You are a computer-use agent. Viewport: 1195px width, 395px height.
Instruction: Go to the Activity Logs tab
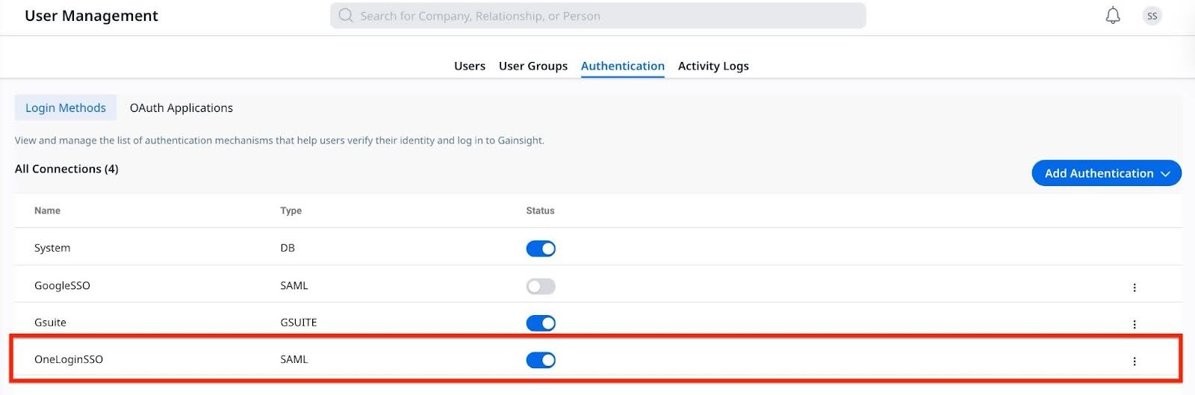pos(713,66)
